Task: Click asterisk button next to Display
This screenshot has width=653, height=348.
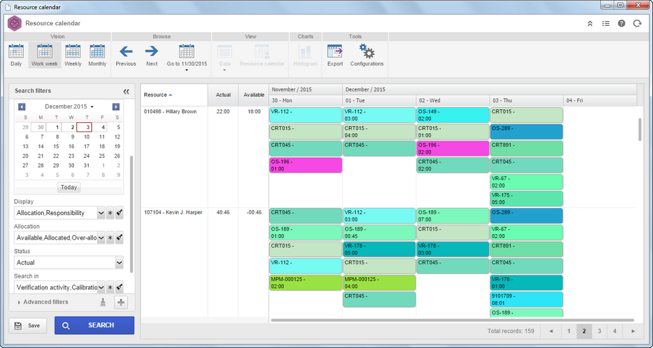Action: (x=110, y=213)
